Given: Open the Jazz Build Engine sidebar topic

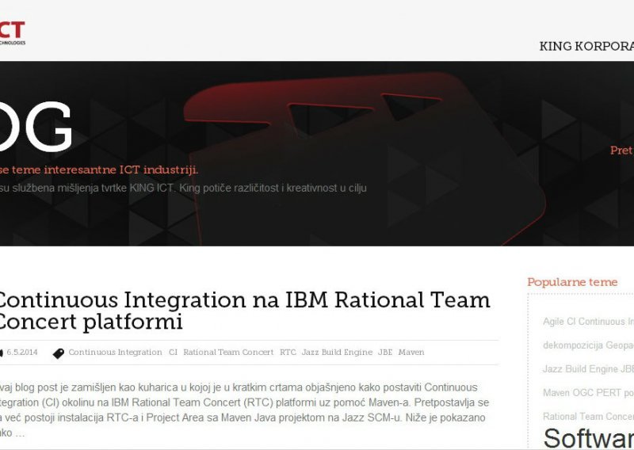Looking at the screenshot, I should pyautogui.click(x=581, y=369).
